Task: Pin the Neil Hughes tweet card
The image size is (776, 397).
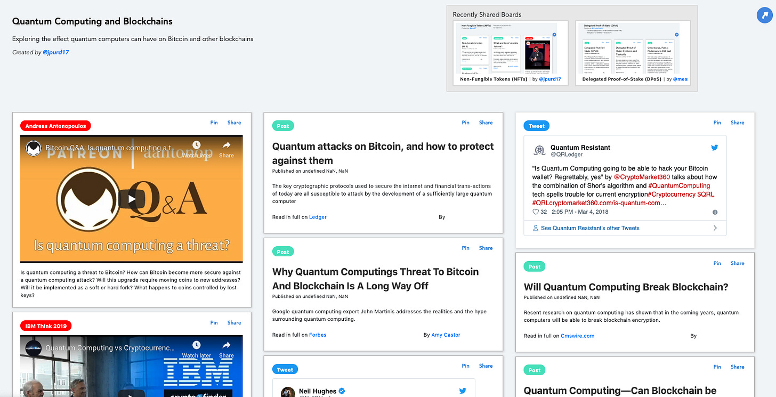Action: [465, 366]
